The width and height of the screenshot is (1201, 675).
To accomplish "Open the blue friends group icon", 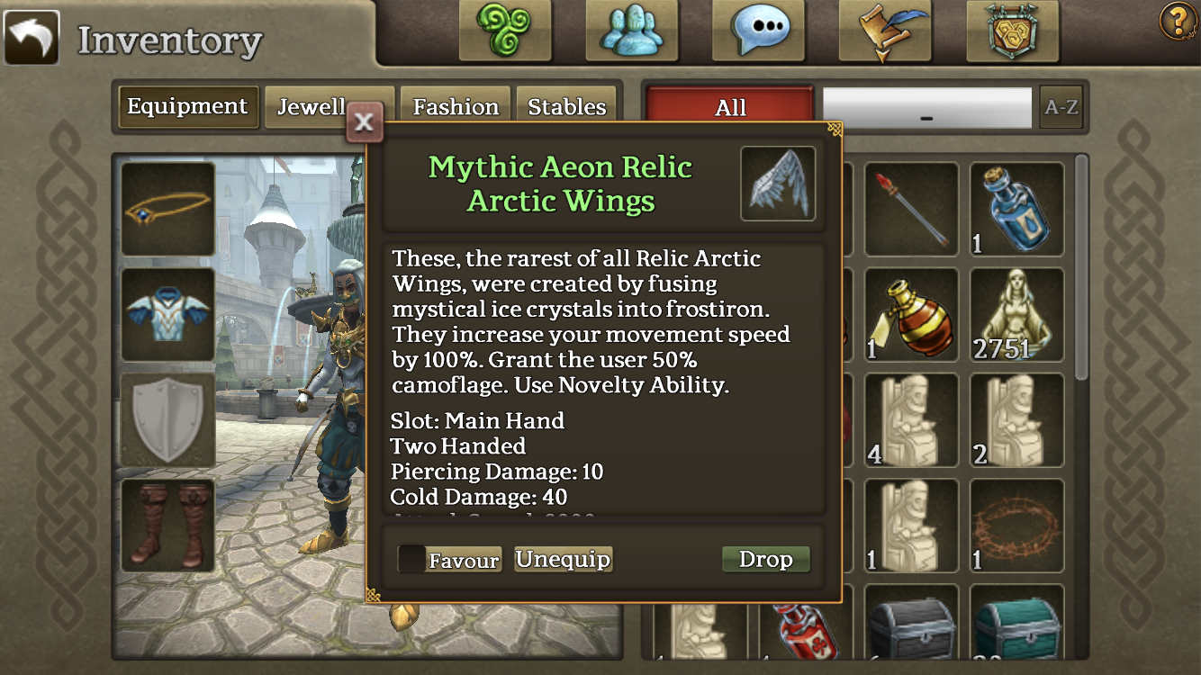I will [x=631, y=31].
